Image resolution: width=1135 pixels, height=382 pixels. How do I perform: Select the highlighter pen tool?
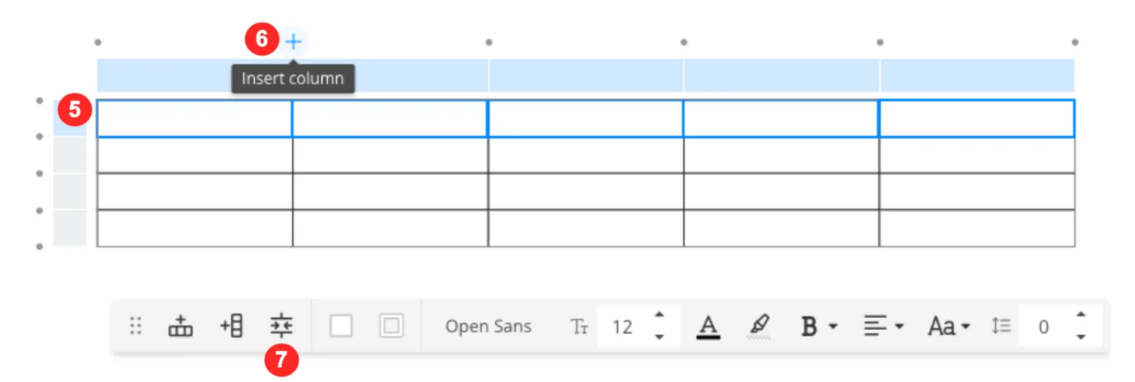pos(760,326)
